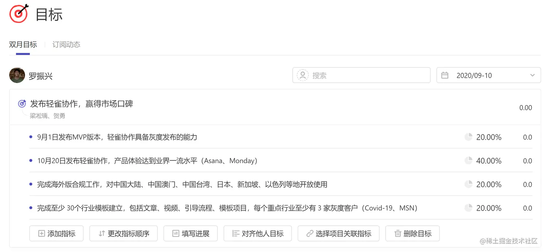Click into the 搜索 input field
This screenshot has width=545, height=252.
pyautogui.click(x=362, y=75)
